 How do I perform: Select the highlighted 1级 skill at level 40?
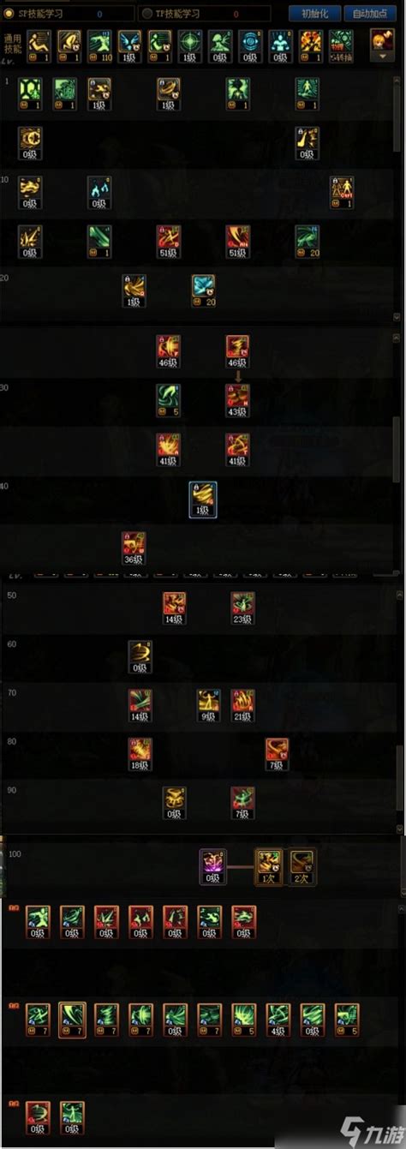tap(203, 500)
